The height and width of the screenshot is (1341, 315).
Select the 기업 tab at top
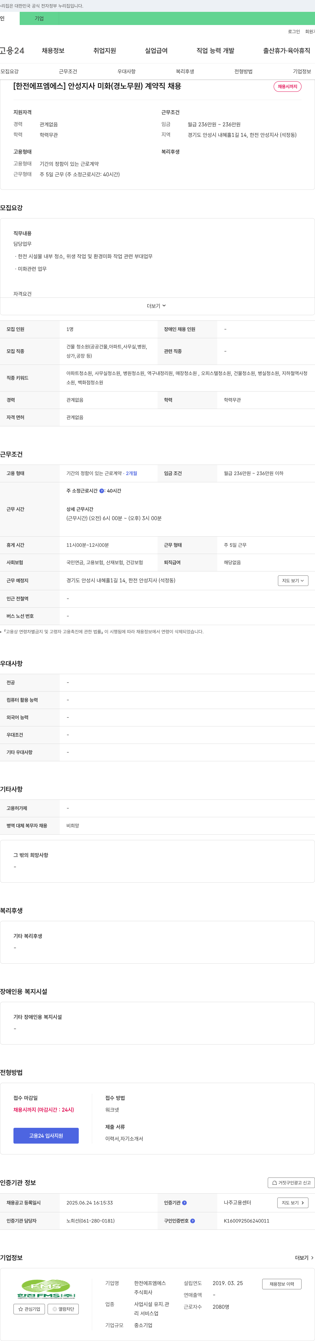click(39, 18)
